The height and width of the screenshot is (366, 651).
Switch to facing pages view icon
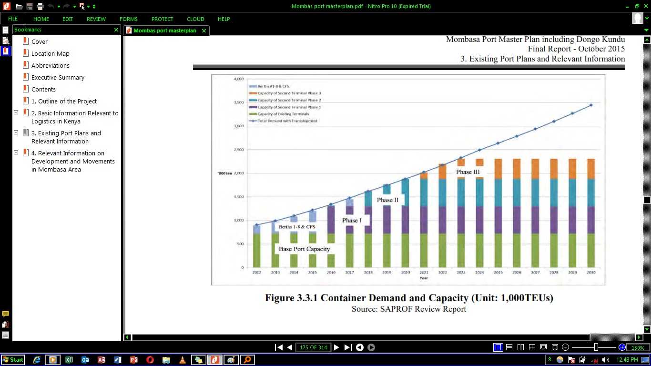(x=520, y=347)
